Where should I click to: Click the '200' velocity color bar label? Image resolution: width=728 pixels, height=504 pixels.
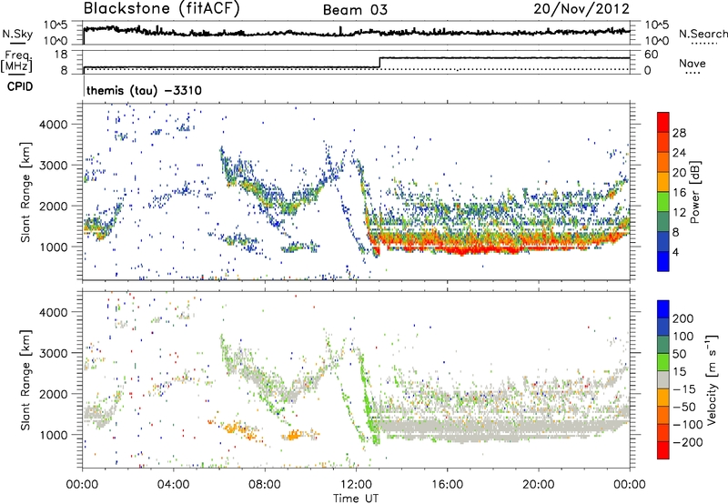[683, 318]
